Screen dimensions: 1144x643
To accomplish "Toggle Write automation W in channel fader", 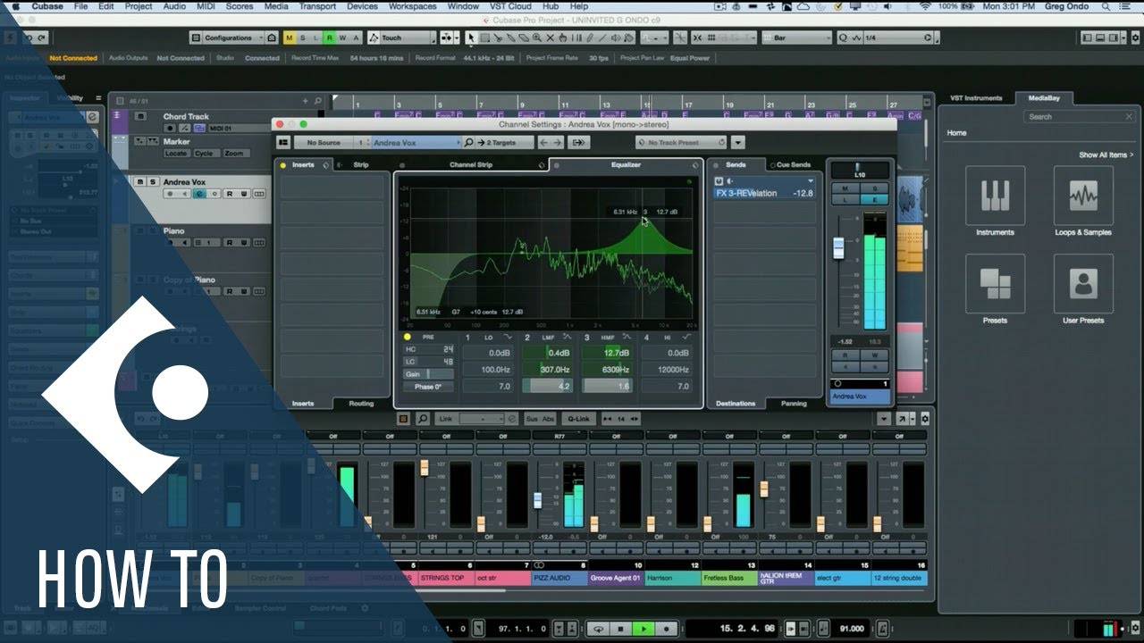I will 875,355.
